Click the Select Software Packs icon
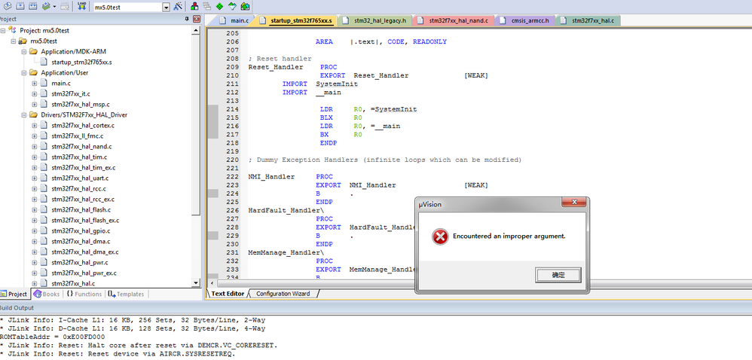 tap(233, 7)
